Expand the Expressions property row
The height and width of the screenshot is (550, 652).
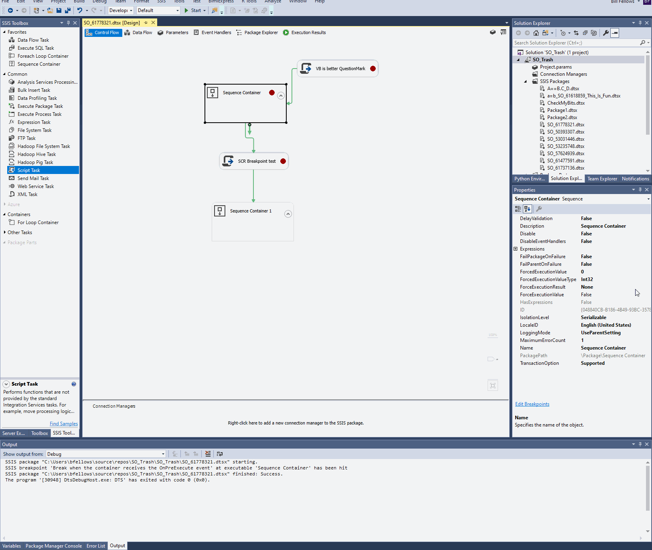516,249
